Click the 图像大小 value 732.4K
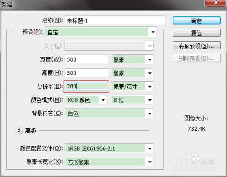 click(x=197, y=129)
